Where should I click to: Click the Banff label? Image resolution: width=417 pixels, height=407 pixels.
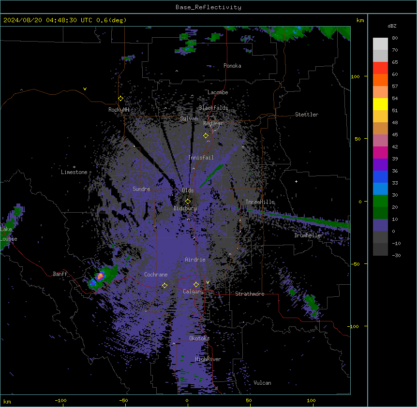[60, 274]
